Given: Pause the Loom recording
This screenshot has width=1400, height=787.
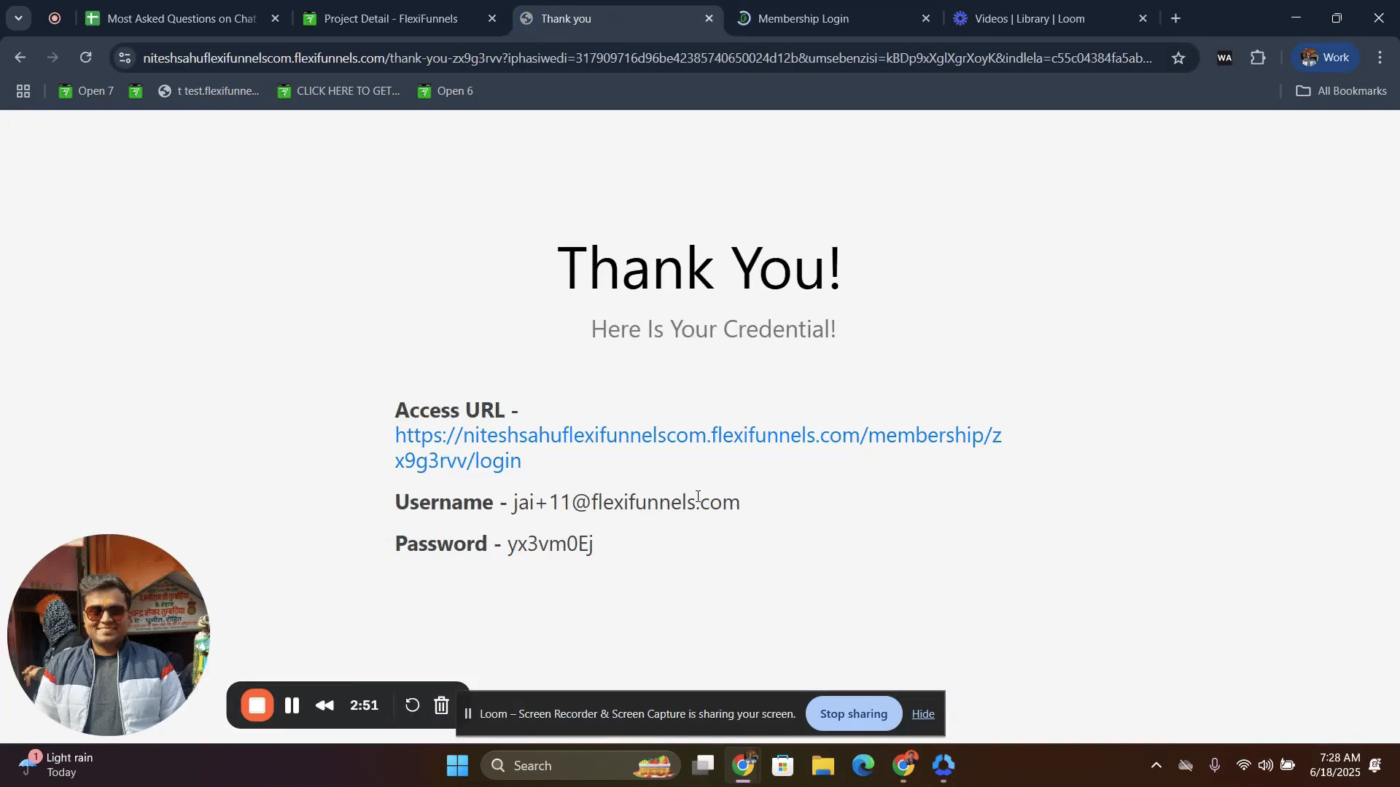Looking at the screenshot, I should (x=292, y=705).
